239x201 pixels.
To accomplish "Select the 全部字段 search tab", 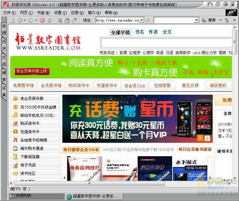I will tap(120, 32).
